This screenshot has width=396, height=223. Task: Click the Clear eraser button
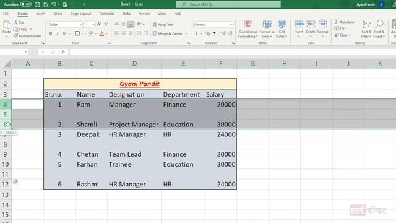pos(342,35)
